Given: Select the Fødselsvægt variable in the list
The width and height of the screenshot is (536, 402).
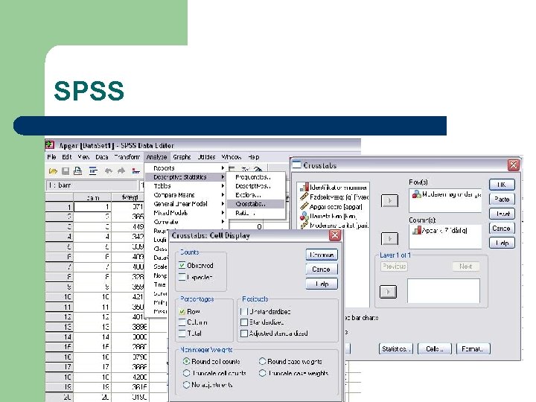Looking at the screenshot, I should pos(334,197).
